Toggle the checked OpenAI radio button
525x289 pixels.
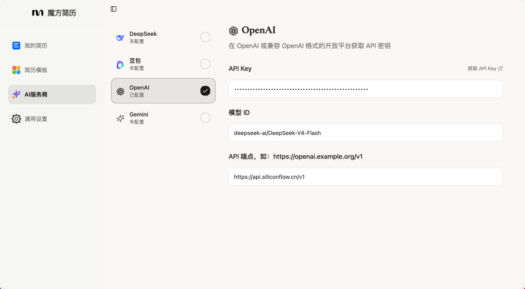205,91
